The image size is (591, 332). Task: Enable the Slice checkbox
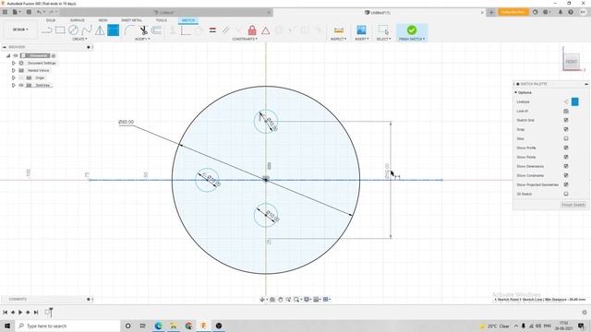(566, 138)
